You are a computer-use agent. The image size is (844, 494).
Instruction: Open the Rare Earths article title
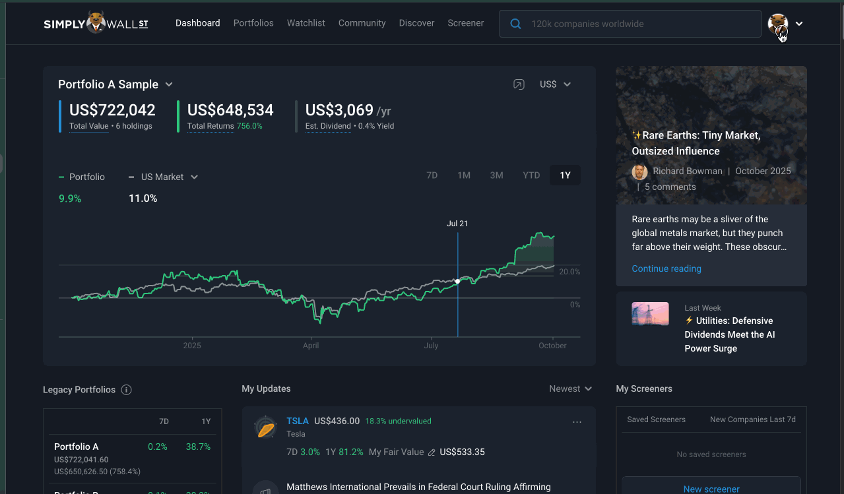pos(696,143)
